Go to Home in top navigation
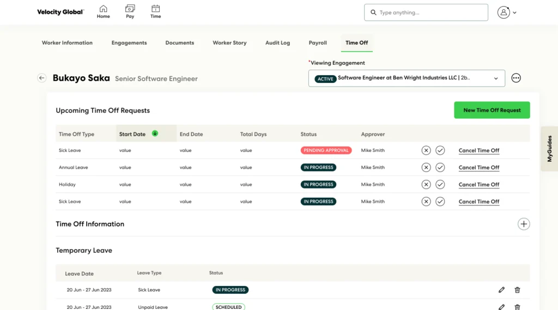Screen dimensions: 558x310 [103, 12]
